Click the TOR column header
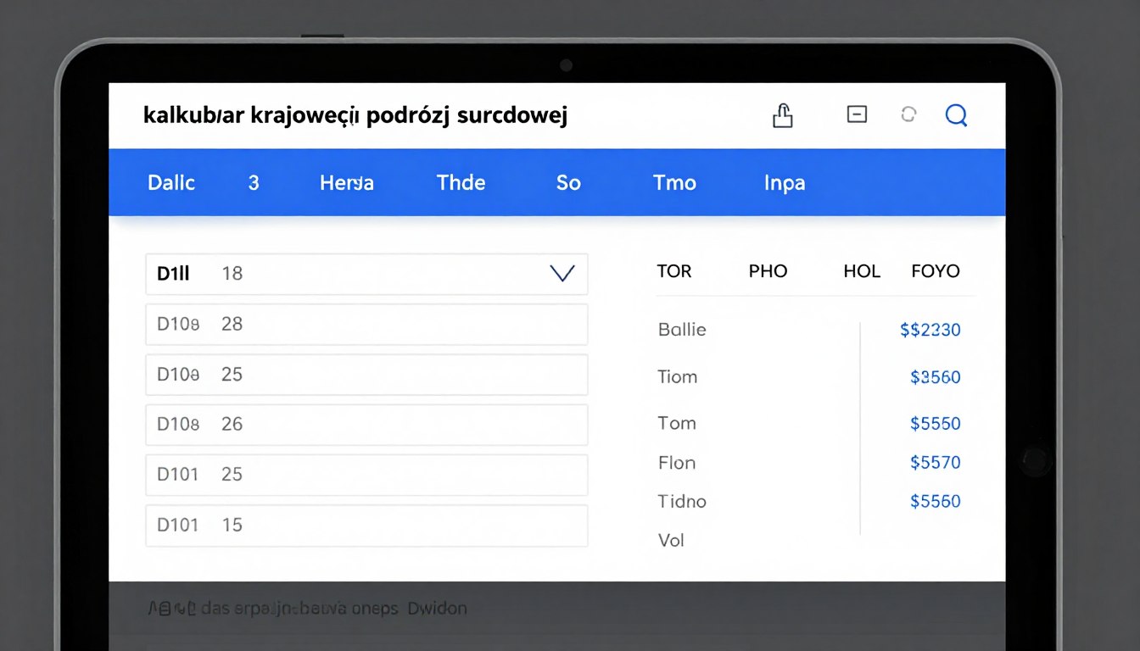Viewport: 1140px width, 651px height. coord(674,270)
